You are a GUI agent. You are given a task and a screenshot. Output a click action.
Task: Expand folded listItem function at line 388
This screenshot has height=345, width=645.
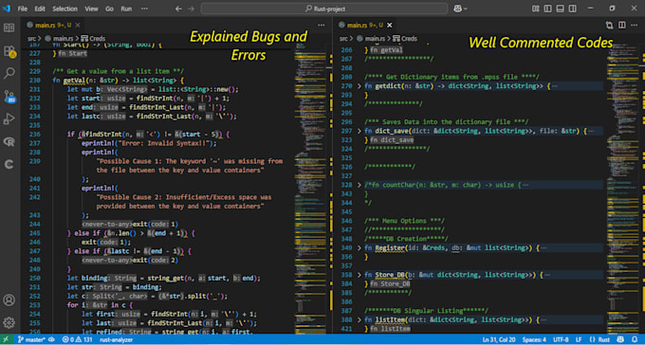click(x=359, y=319)
